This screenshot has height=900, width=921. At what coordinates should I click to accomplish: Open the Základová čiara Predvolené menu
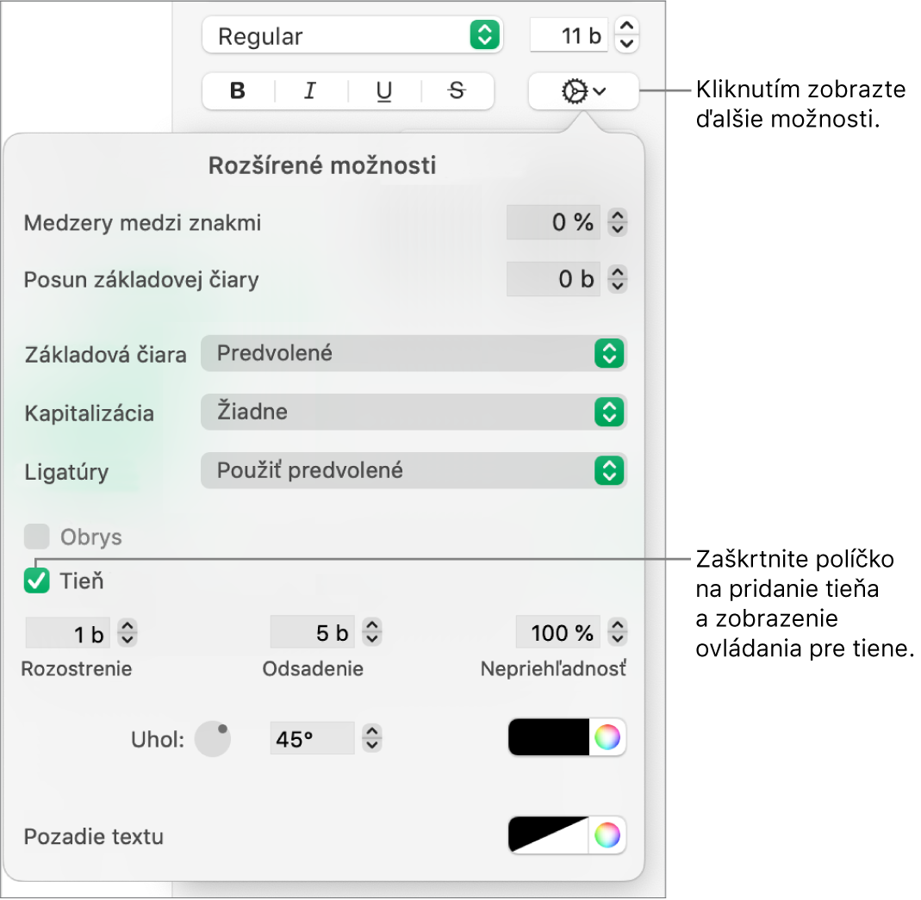pos(414,353)
